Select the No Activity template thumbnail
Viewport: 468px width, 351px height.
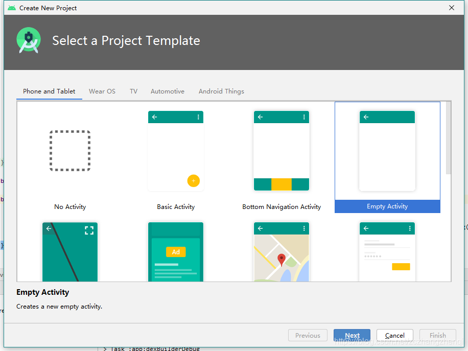click(70, 151)
